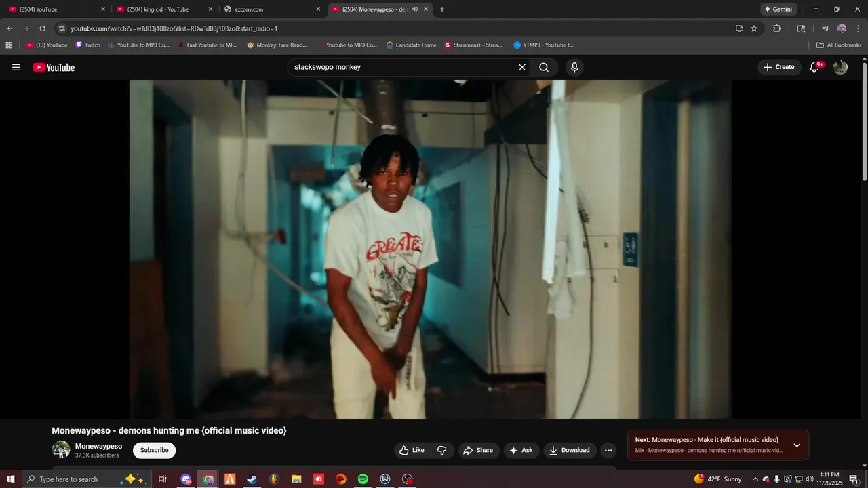The image size is (868, 488).
Task: Open Chrome three-dot menu
Action: point(859,28)
